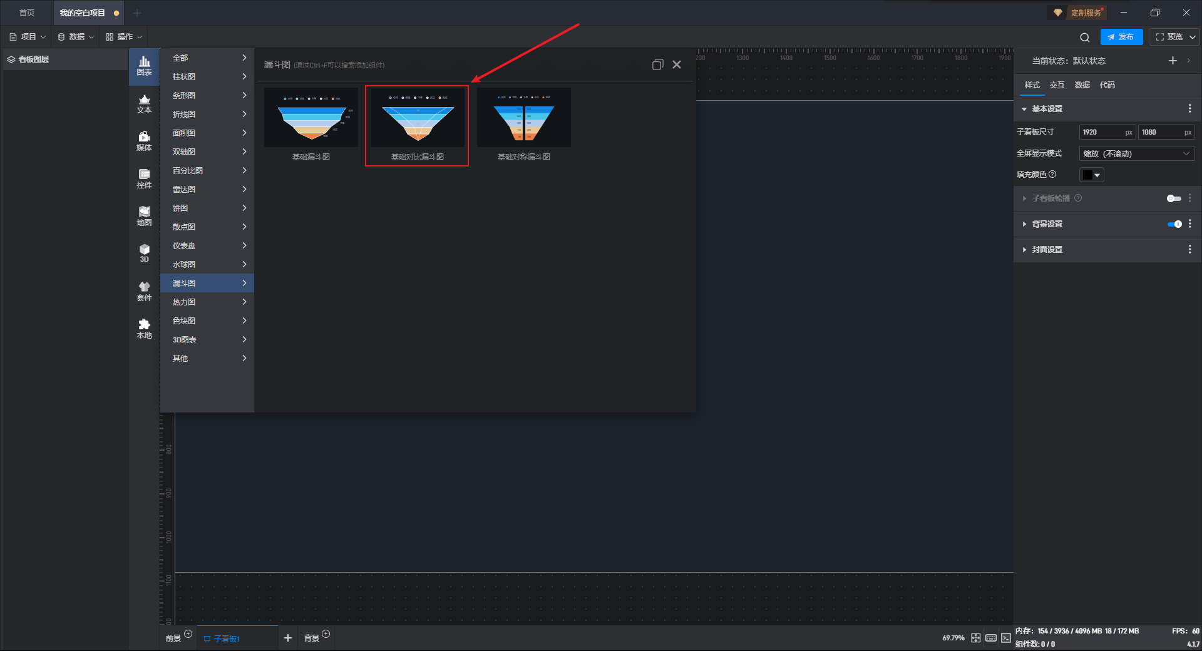This screenshot has height=651, width=1202.
Task: Collapse the 基本设置 section
Action: pyautogui.click(x=1024, y=109)
